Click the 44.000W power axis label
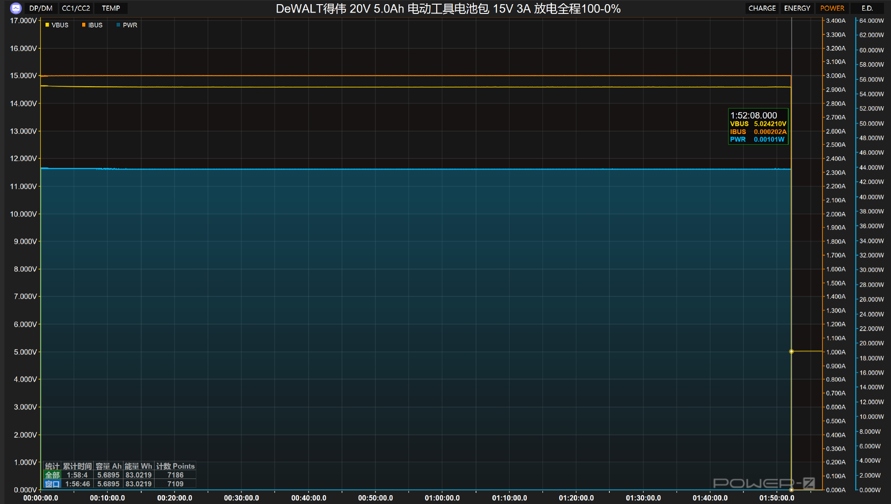Screen dimensions: 891x504 (x=872, y=167)
